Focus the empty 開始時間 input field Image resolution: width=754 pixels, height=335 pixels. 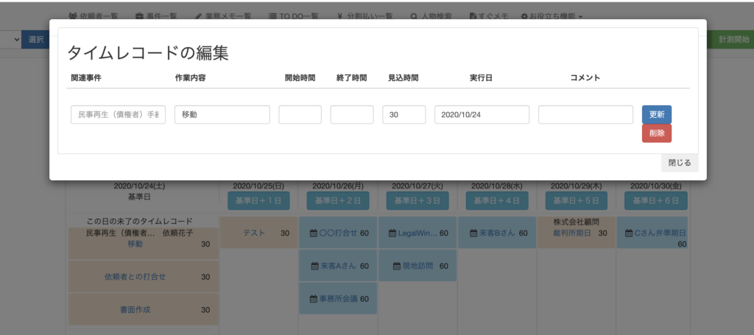point(300,115)
